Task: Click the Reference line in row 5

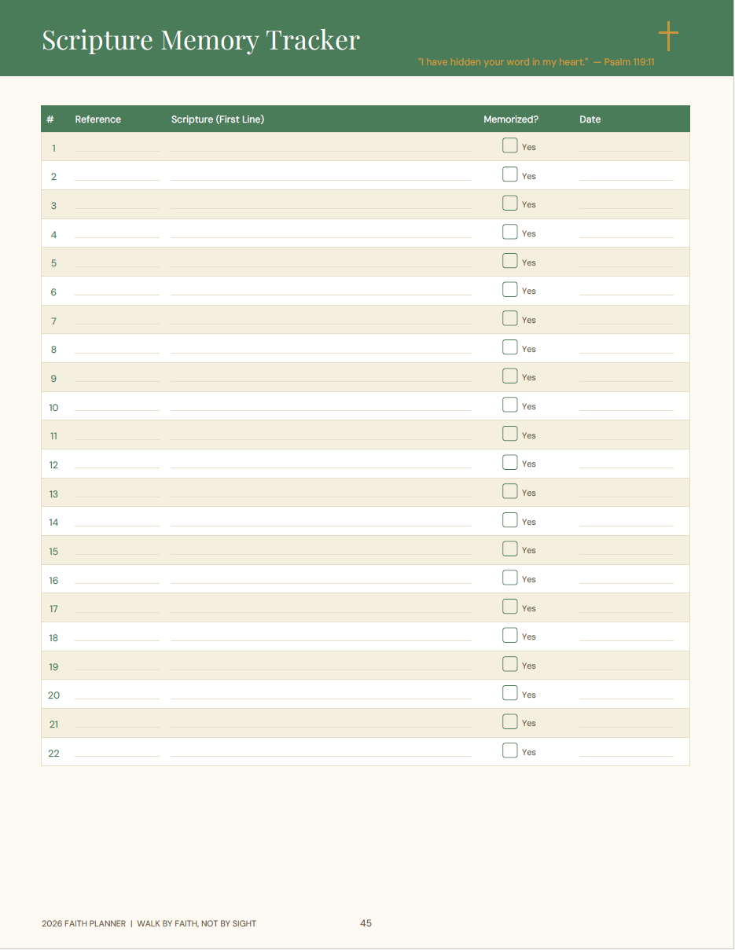Action: (x=117, y=262)
